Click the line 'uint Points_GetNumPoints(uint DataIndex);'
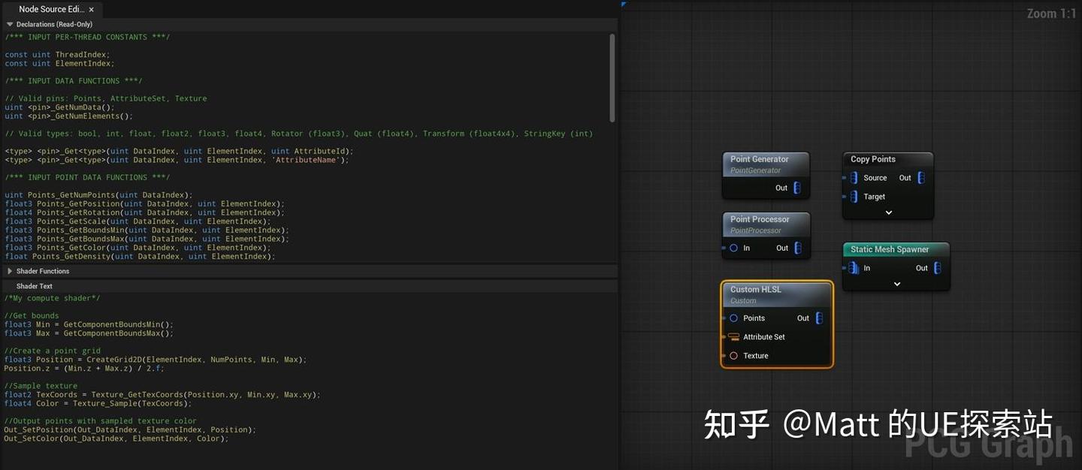Image resolution: width=1082 pixels, height=470 pixels. (x=98, y=195)
